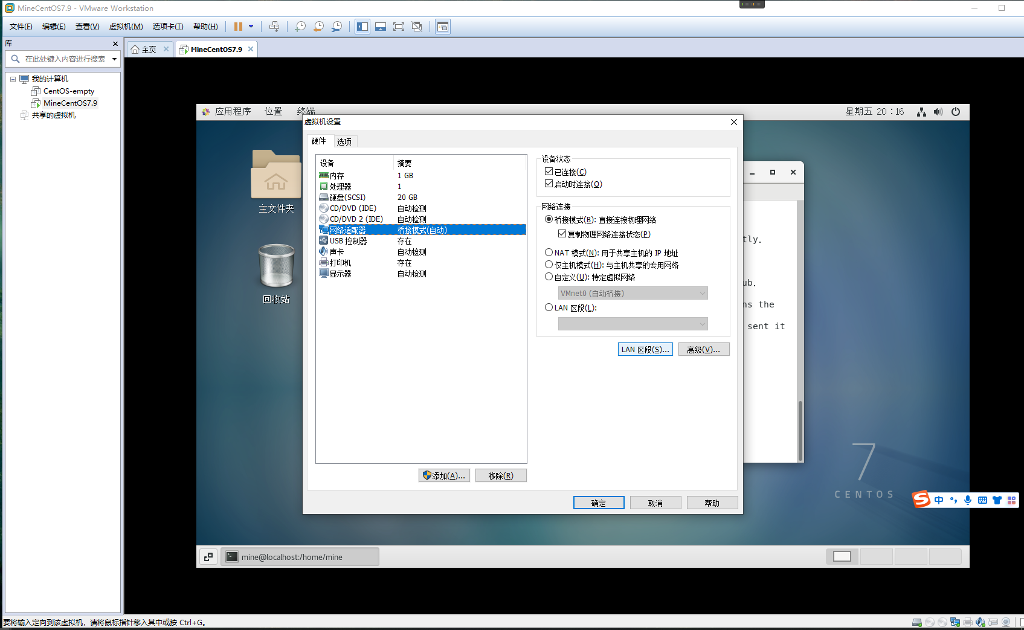Open the 帮助(H) menu

pos(205,27)
